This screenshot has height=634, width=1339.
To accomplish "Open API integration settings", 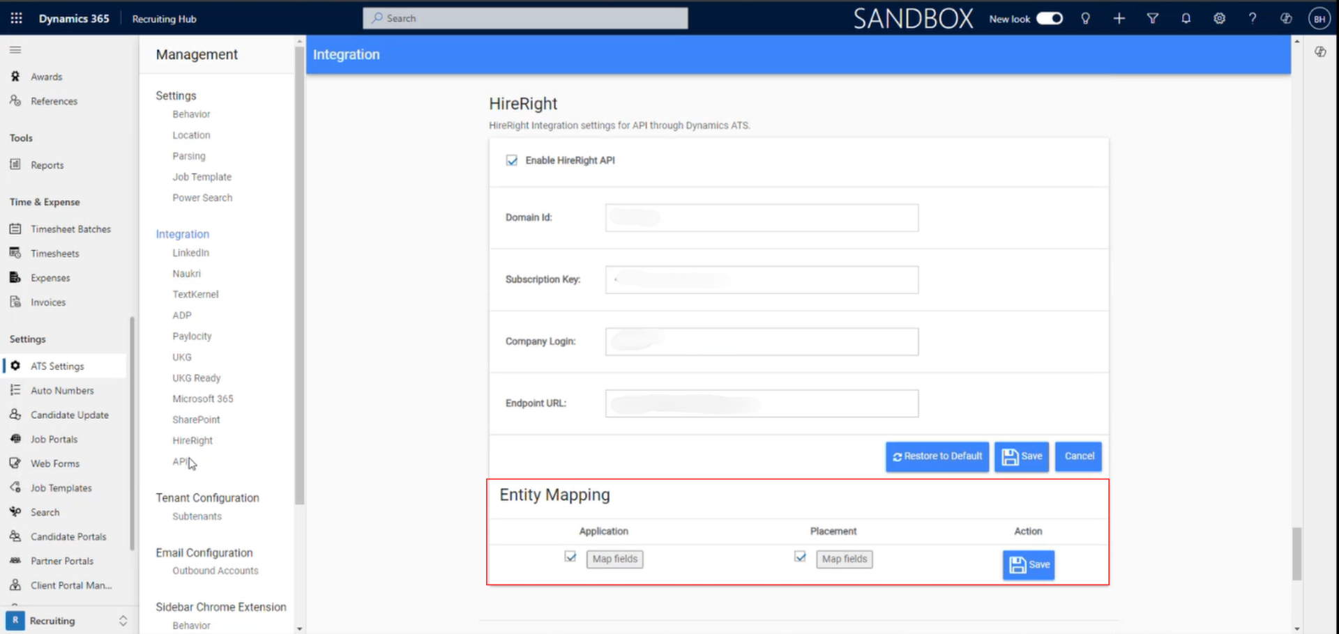I will [x=179, y=462].
